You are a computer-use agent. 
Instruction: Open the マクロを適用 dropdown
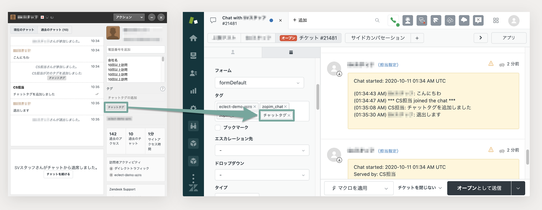pos(359,188)
